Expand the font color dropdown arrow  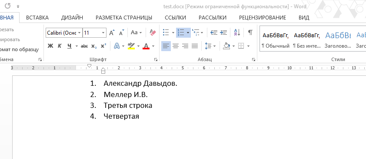tap(153, 46)
